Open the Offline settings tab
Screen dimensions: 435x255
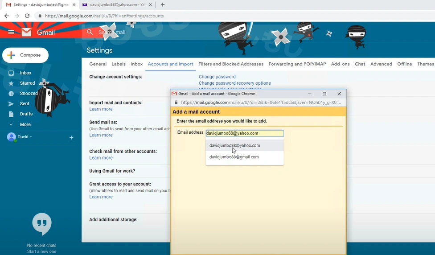point(405,64)
